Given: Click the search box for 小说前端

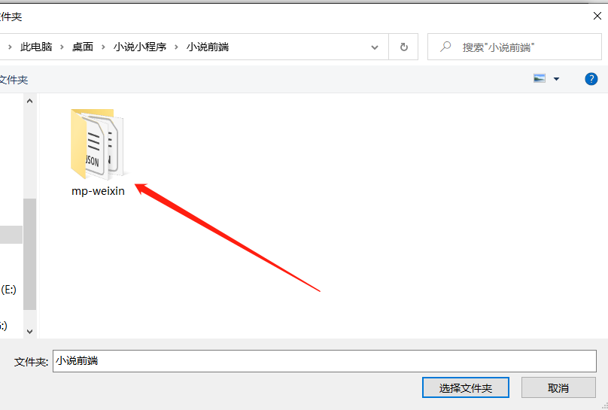Looking at the screenshot, I should tap(515, 47).
